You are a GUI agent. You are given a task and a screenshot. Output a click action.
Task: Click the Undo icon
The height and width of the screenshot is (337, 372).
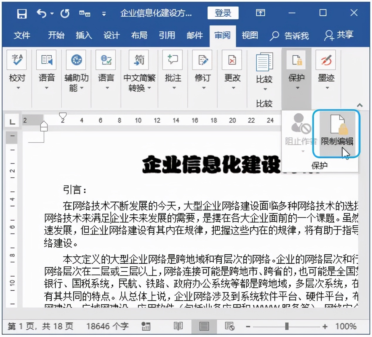coord(41,13)
